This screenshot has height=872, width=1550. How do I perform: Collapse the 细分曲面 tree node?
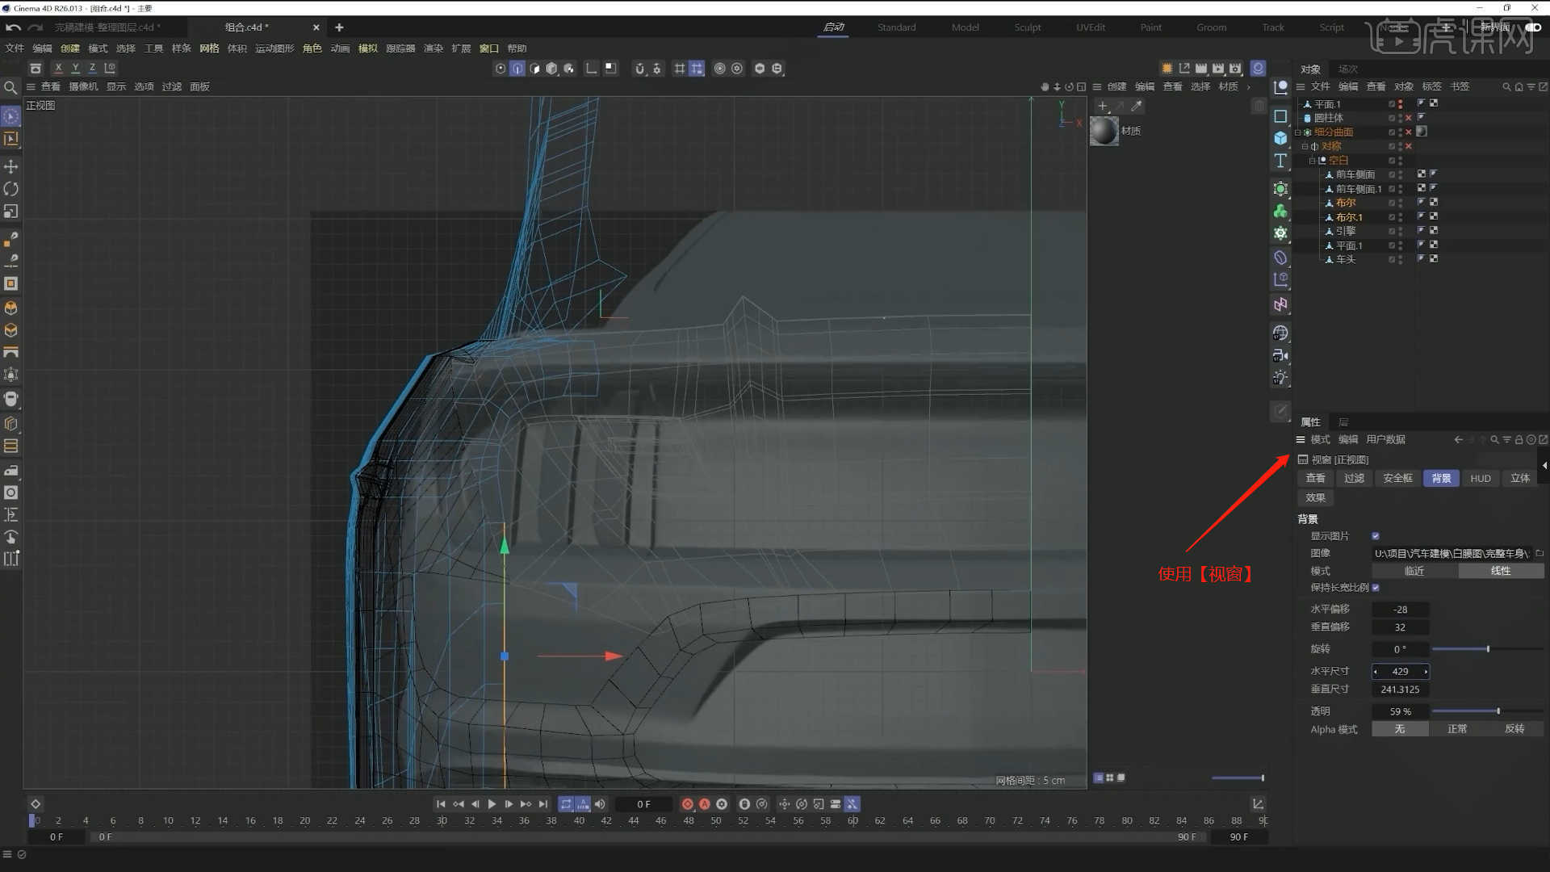click(1298, 132)
